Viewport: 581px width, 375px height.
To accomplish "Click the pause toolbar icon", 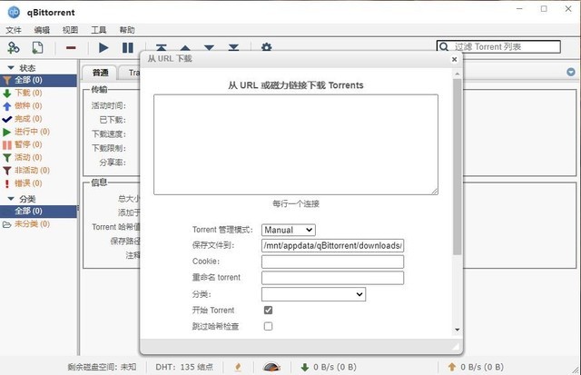I will click(x=128, y=48).
